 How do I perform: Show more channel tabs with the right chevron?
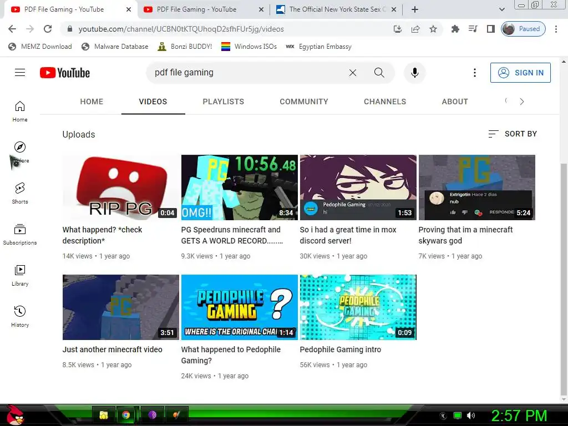[521, 102]
